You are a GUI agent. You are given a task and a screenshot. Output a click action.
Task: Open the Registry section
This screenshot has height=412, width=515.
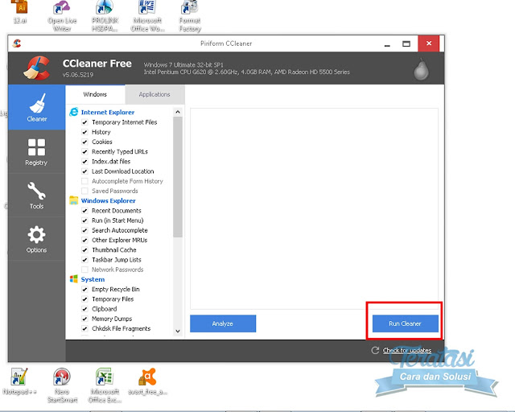tap(36, 152)
